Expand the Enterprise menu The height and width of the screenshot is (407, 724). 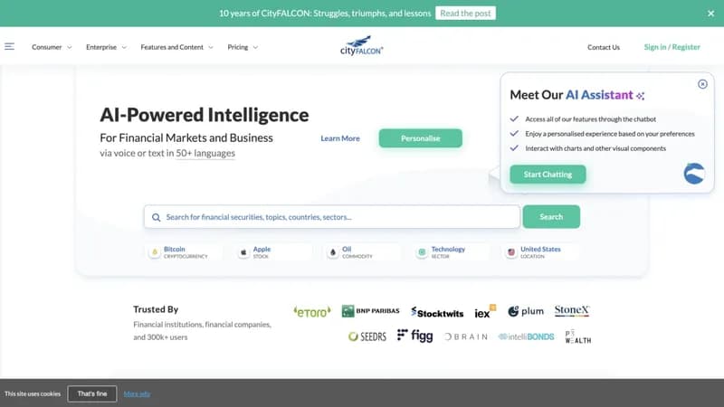[106, 47]
